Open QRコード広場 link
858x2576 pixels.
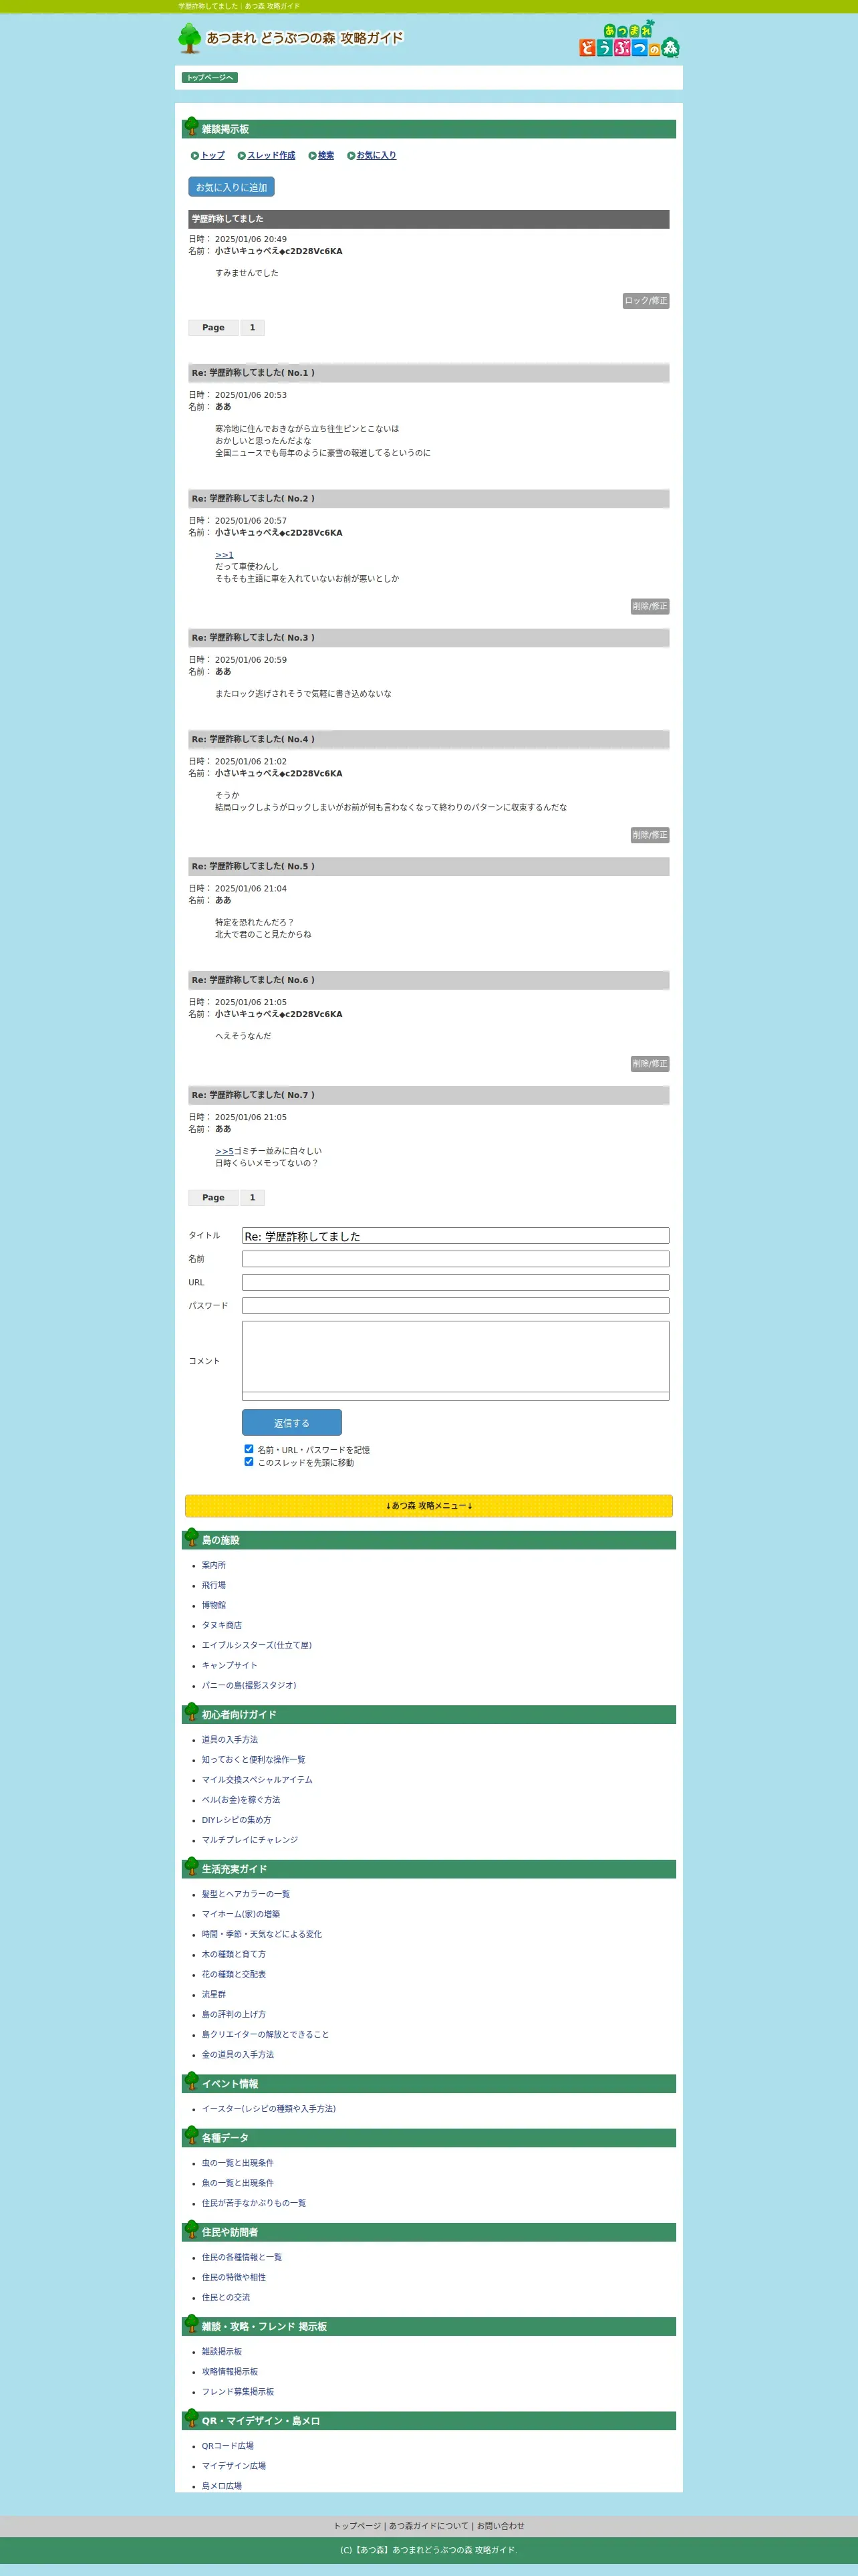click(228, 2446)
